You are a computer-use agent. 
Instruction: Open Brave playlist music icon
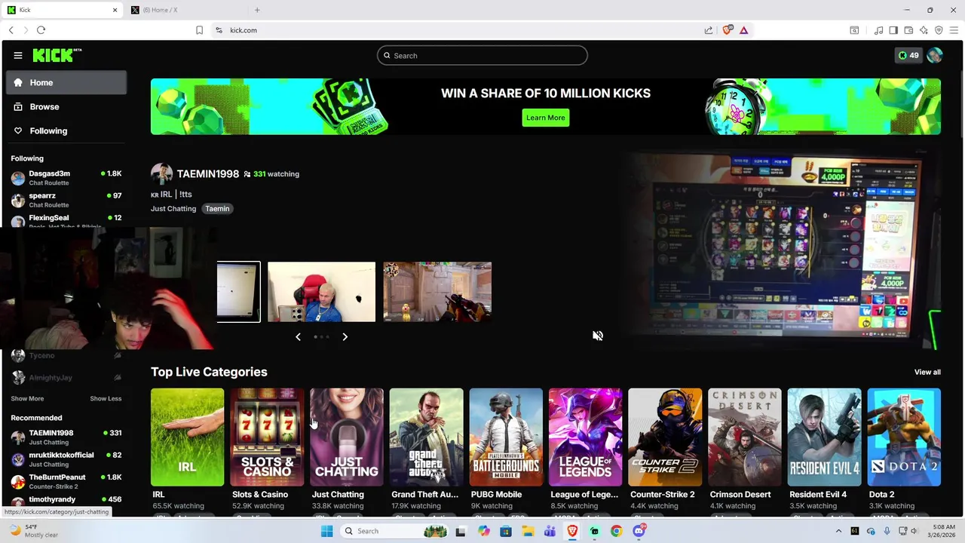point(878,30)
